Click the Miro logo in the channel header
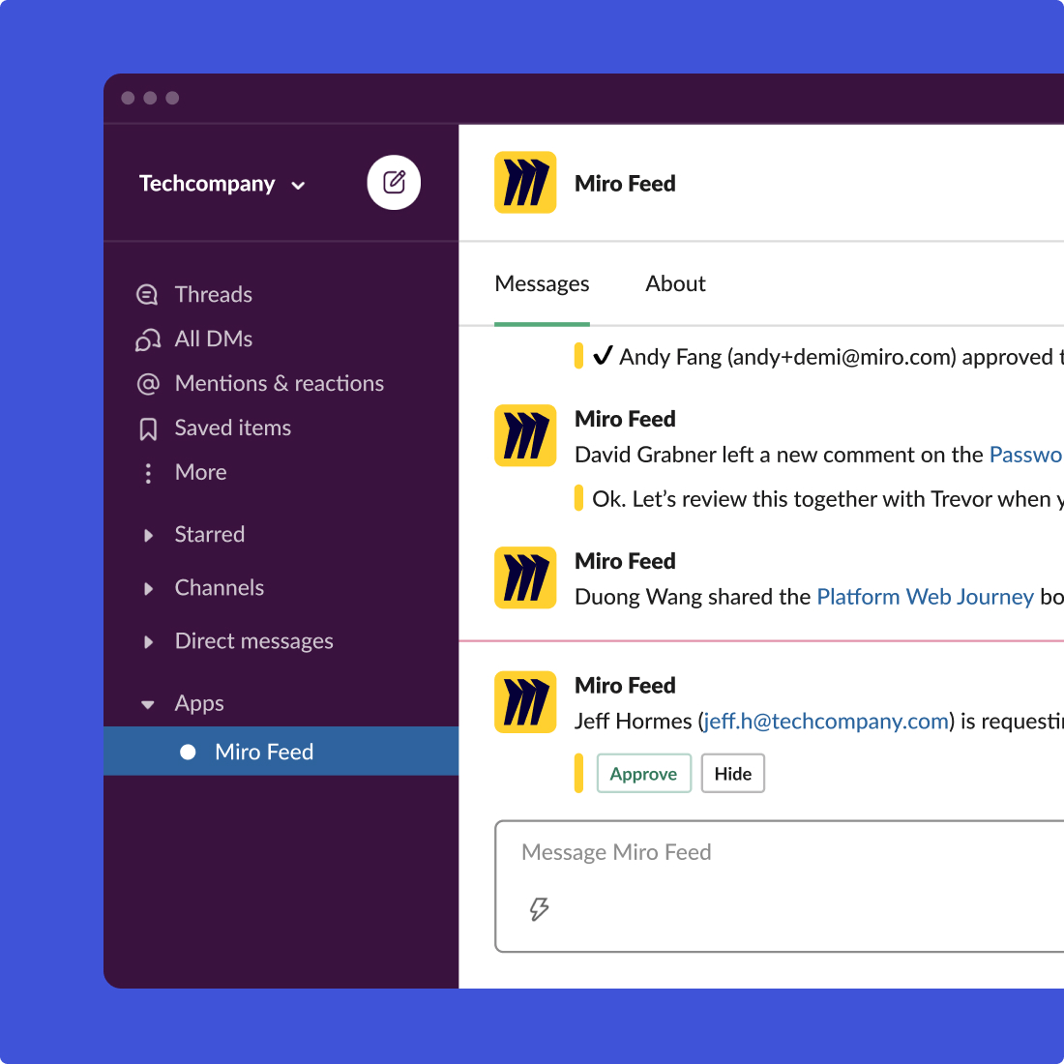This screenshot has height=1064, width=1064. coord(525,183)
